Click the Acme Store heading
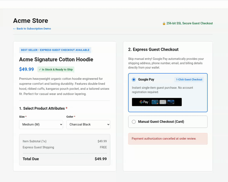This screenshot has width=228, height=182. point(31,20)
